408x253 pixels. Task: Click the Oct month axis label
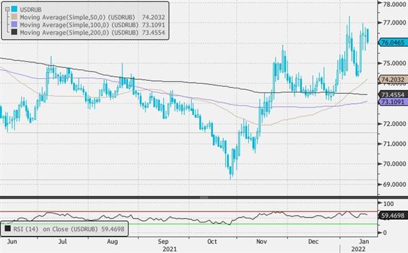pos(212,241)
